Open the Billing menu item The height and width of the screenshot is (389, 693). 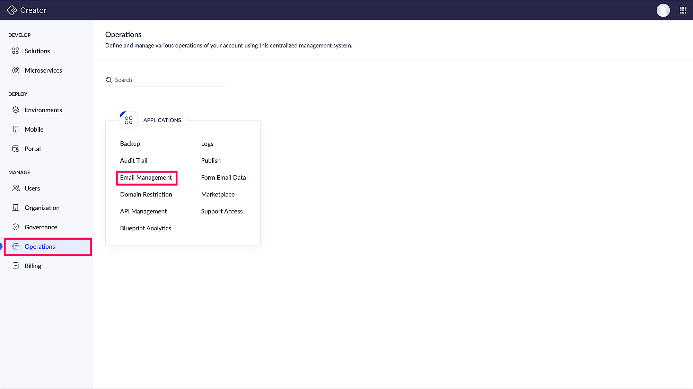(x=33, y=266)
